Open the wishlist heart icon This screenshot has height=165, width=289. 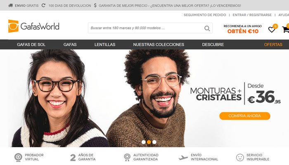pyautogui.click(x=272, y=29)
